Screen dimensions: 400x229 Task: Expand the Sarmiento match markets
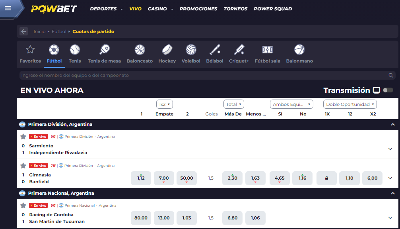(390, 149)
